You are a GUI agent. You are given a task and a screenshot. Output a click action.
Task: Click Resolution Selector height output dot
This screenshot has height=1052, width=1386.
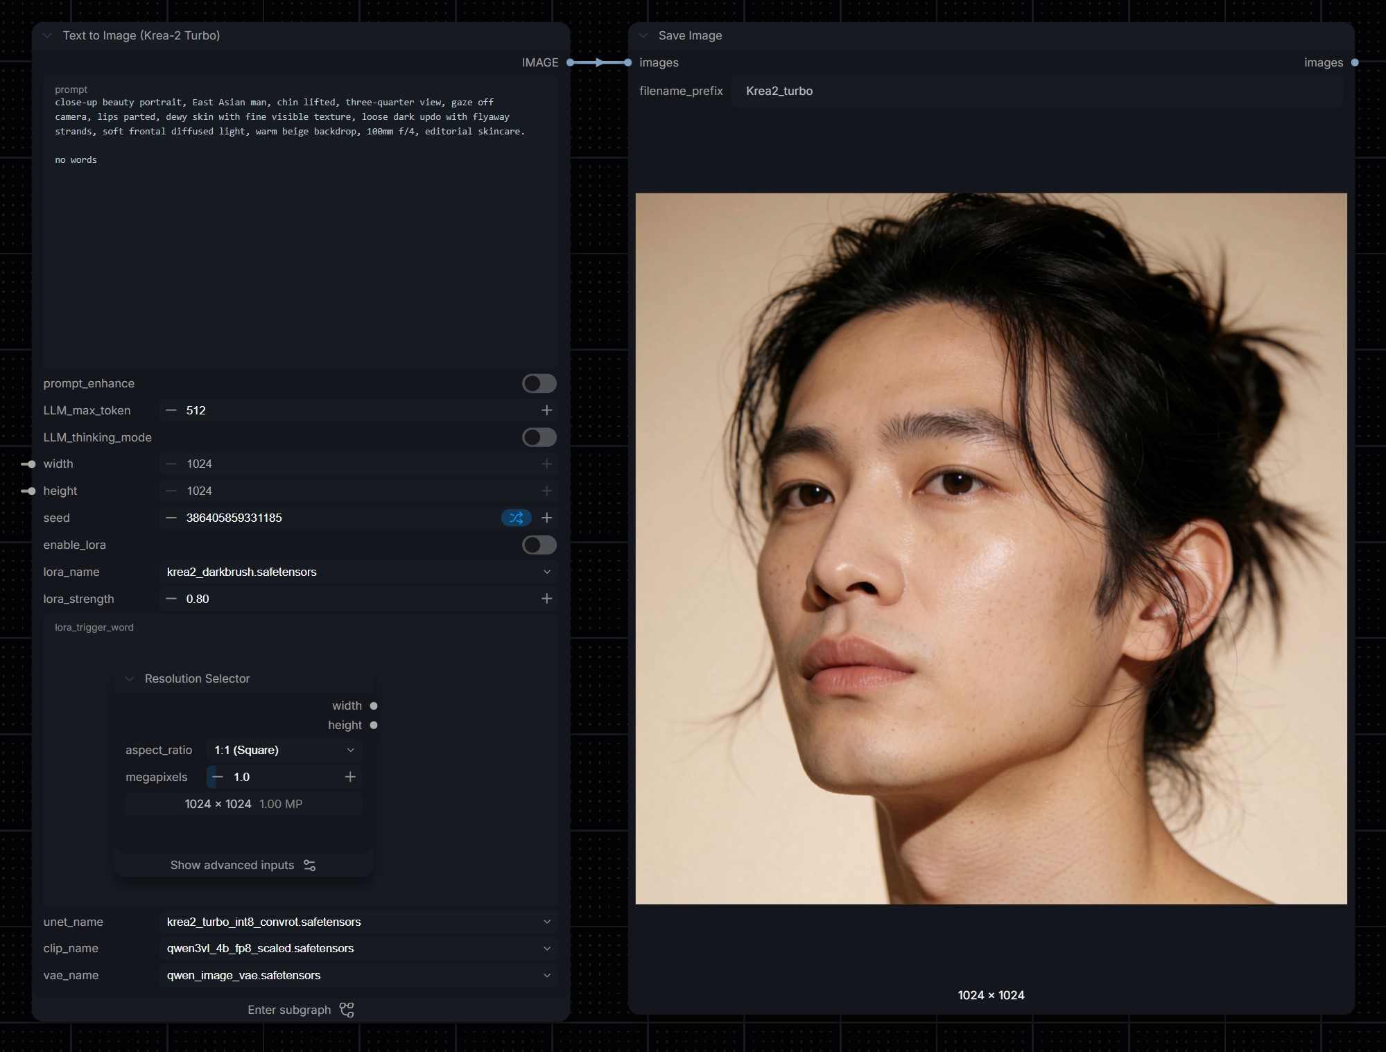click(x=374, y=725)
